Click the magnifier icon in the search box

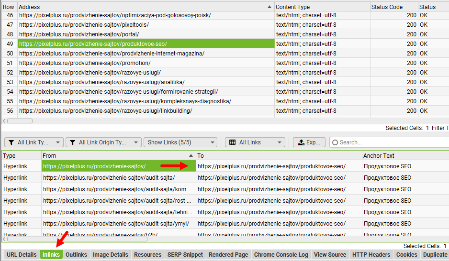335,142
